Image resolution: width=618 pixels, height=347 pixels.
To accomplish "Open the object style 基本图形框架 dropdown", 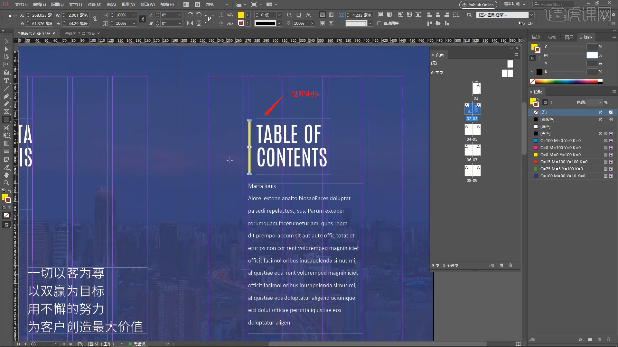I will point(531,15).
